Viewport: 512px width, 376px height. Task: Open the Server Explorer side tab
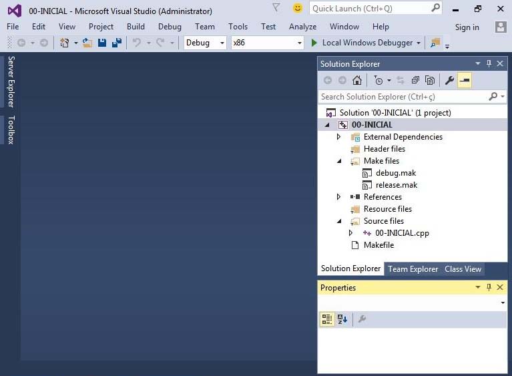click(x=11, y=81)
